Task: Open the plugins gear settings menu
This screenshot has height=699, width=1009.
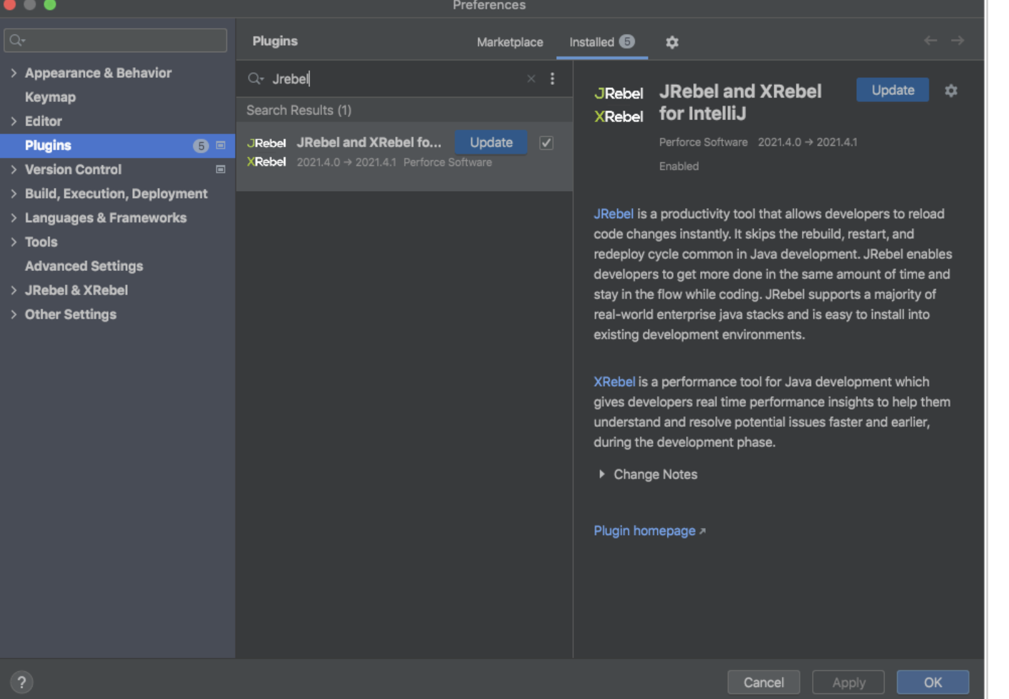Action: pyautogui.click(x=672, y=42)
